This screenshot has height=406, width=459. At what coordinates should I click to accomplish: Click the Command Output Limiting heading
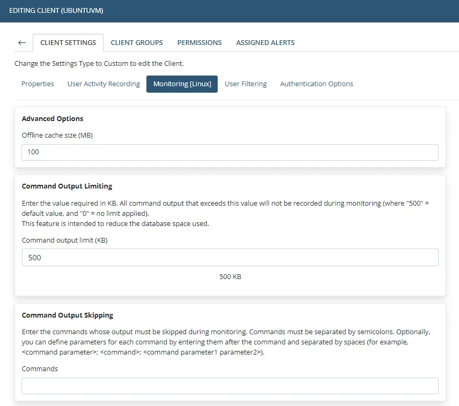[67, 186]
